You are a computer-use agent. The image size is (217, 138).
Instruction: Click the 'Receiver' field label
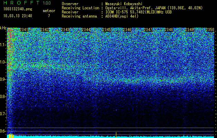(x=70, y=12)
